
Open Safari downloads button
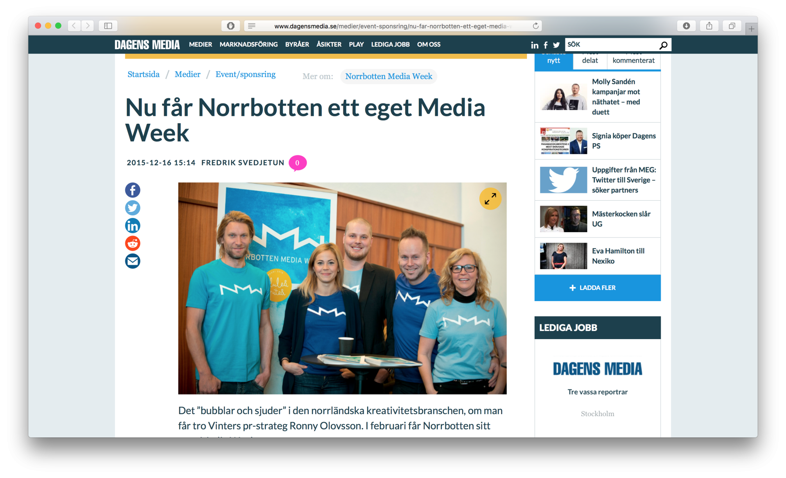click(687, 26)
